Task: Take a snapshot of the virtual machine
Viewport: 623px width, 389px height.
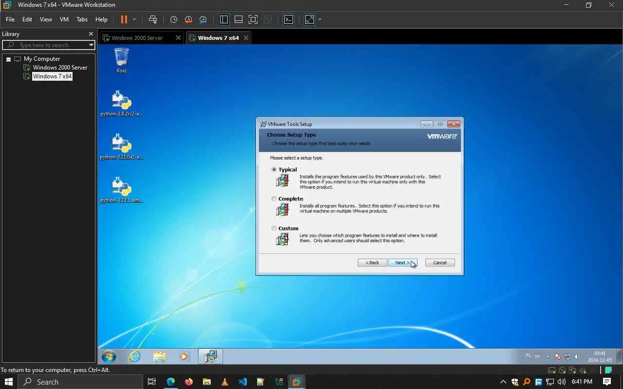Action: coord(173,19)
